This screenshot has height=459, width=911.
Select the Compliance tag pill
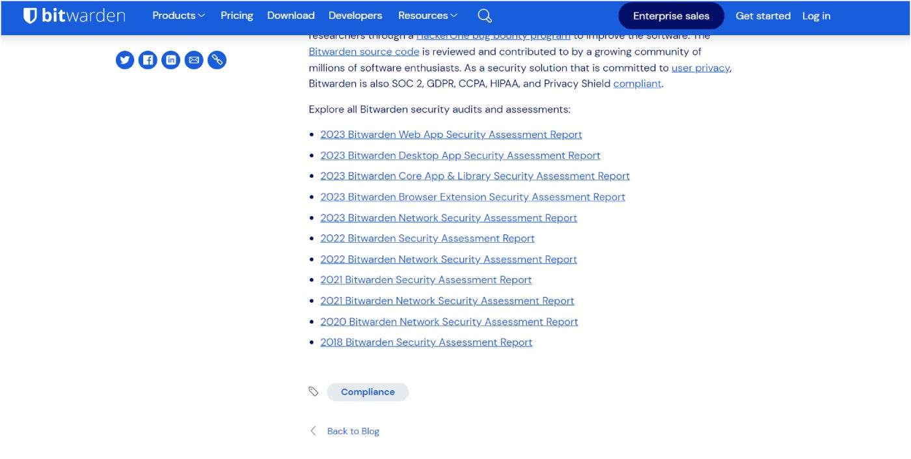click(x=368, y=392)
